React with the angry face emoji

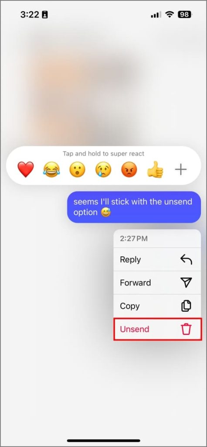(129, 170)
